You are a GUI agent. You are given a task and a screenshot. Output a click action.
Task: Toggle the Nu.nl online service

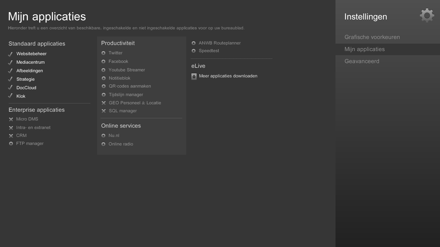pyautogui.click(x=104, y=135)
